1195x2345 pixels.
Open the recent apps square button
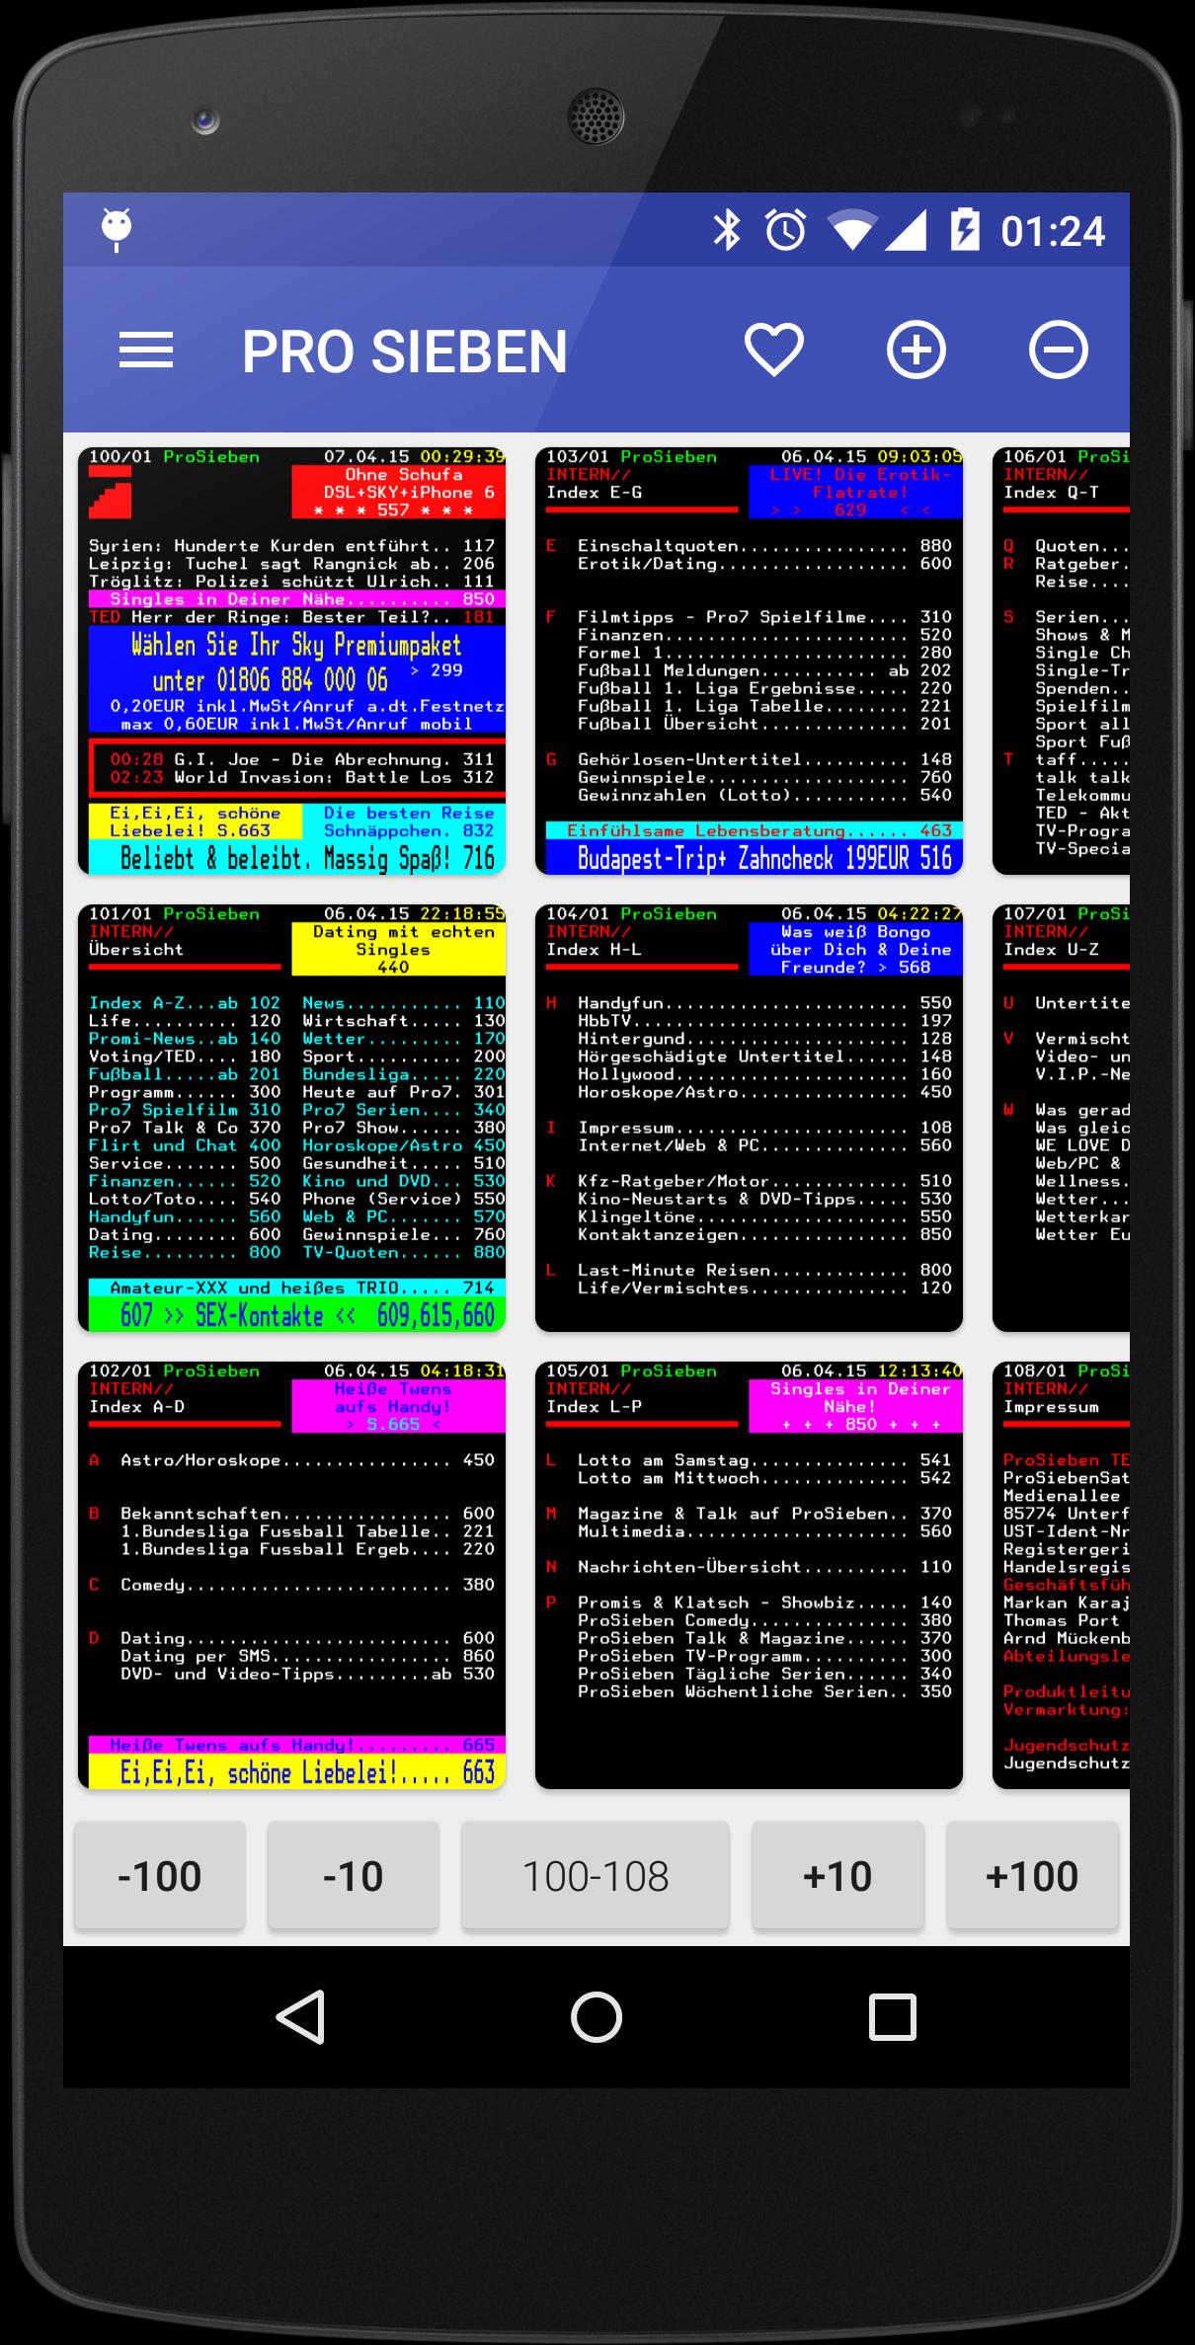(892, 2016)
